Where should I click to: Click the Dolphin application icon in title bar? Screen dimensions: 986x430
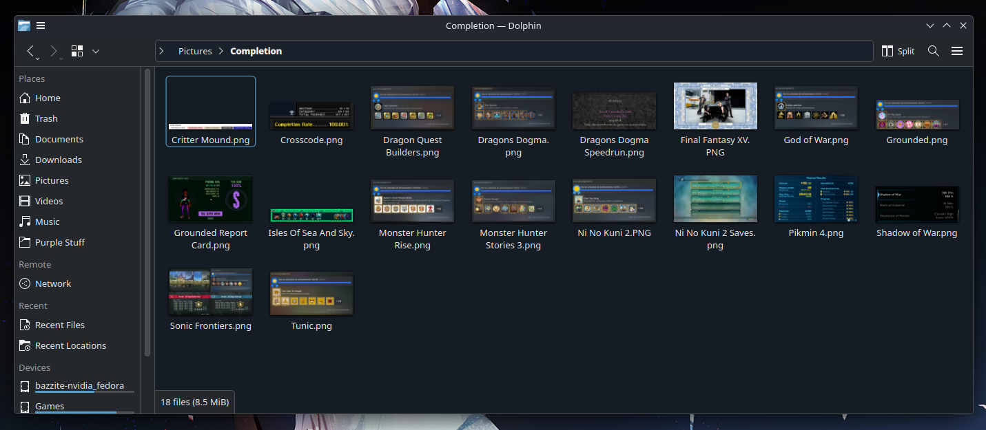click(x=24, y=25)
